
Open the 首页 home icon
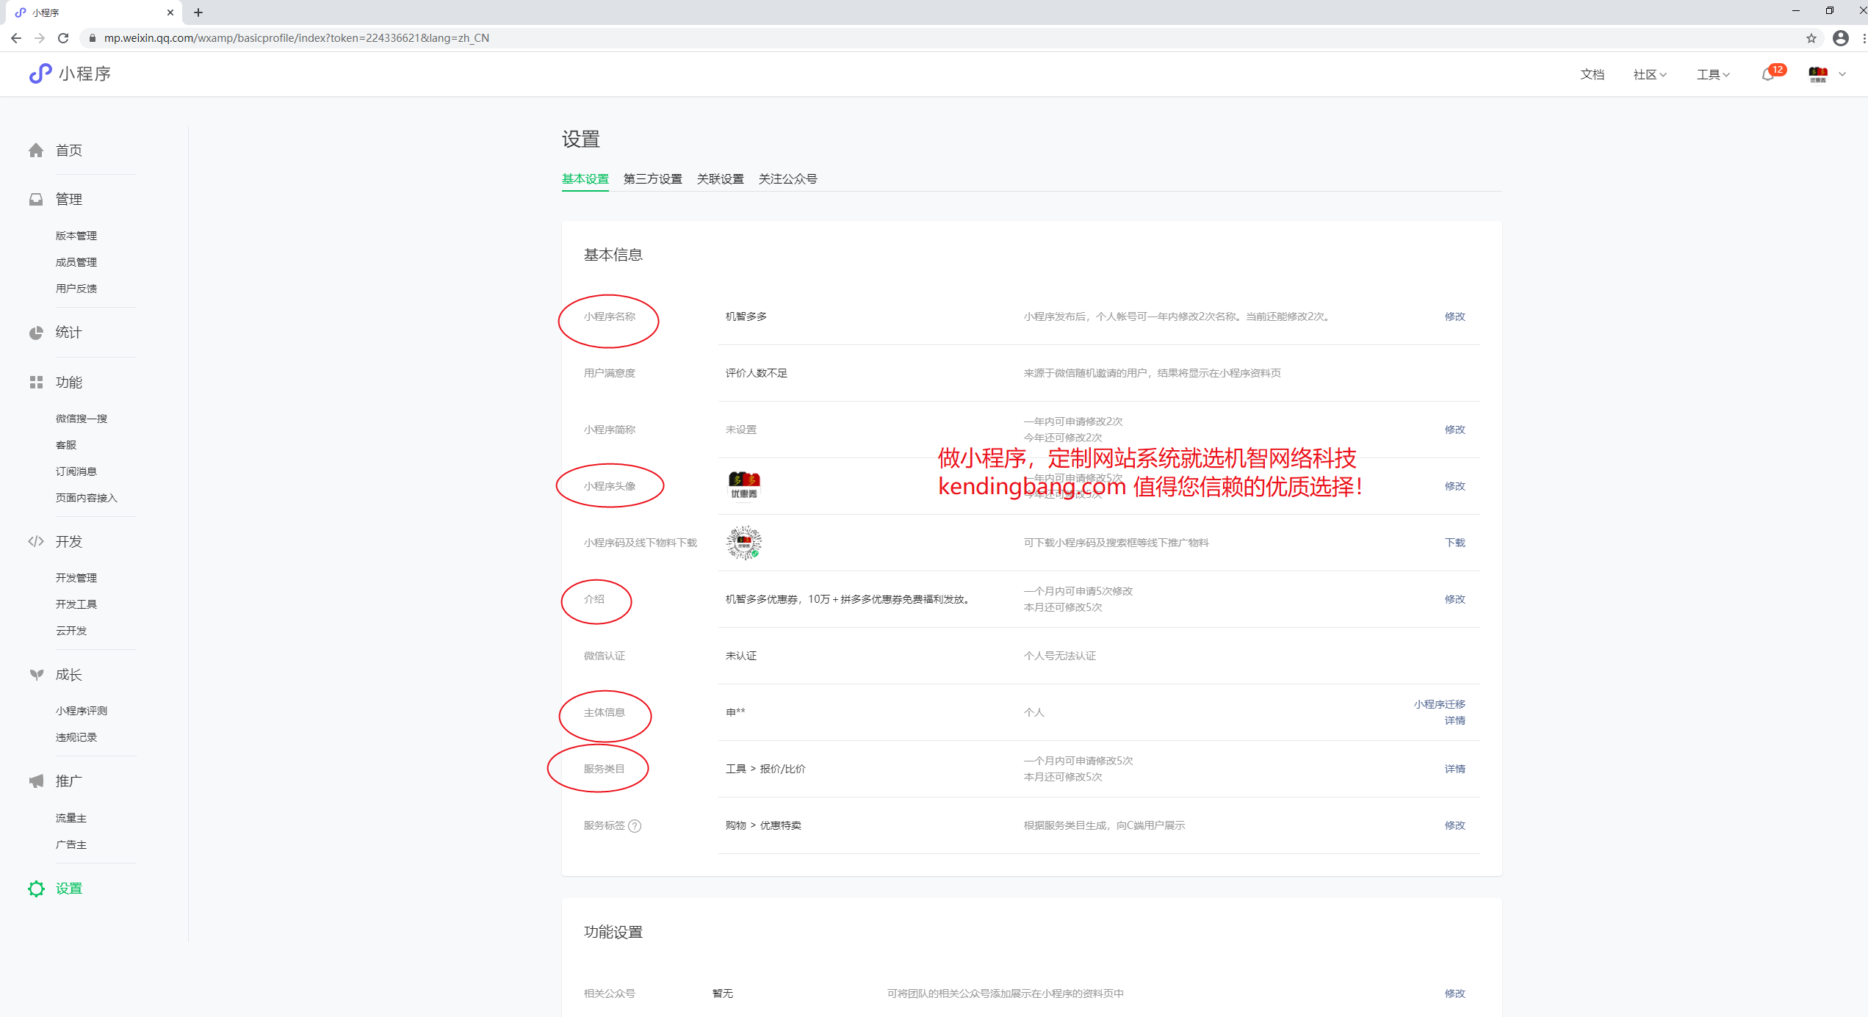[36, 150]
